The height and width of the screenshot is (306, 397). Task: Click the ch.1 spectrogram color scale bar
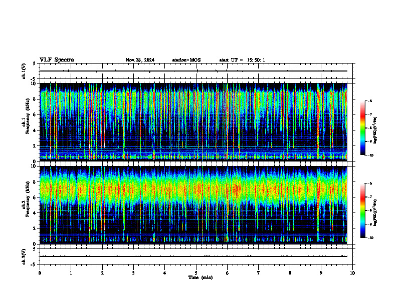[362, 128]
